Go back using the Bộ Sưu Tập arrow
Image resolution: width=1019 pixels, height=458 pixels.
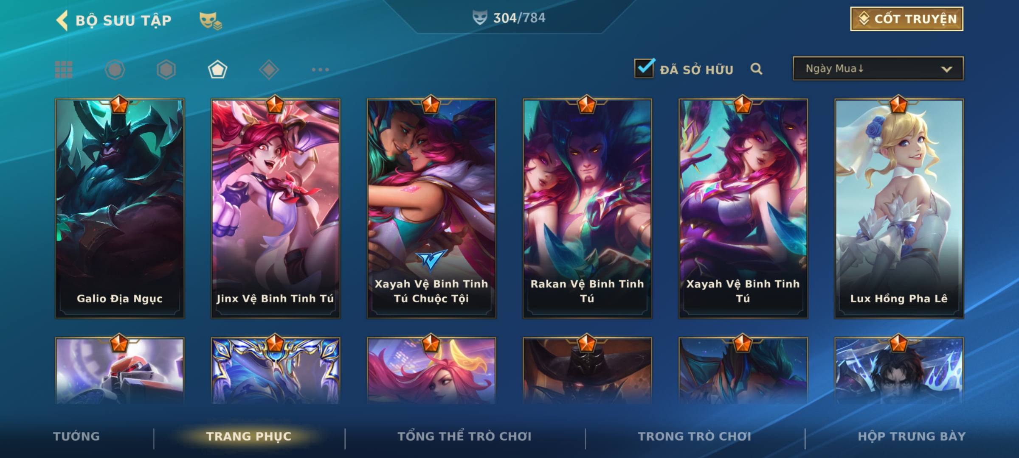pyautogui.click(x=62, y=20)
